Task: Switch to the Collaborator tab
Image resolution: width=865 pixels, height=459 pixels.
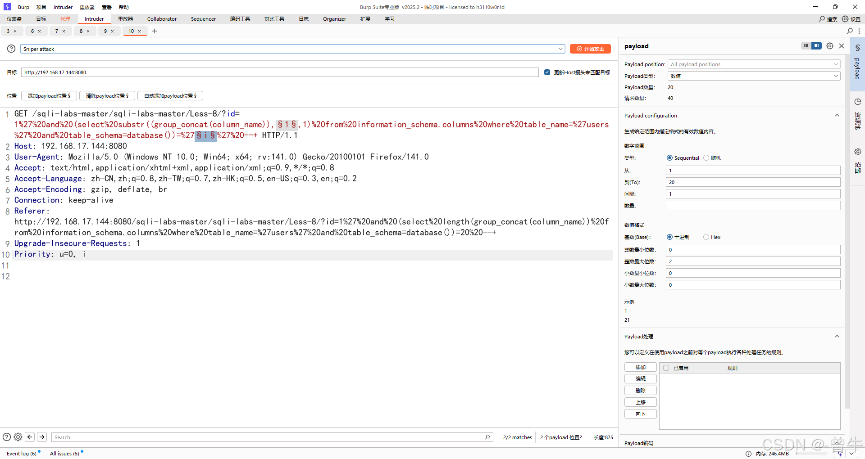Action: 162,19
